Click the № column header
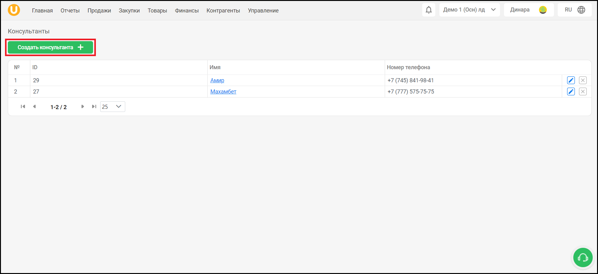 pos(17,67)
